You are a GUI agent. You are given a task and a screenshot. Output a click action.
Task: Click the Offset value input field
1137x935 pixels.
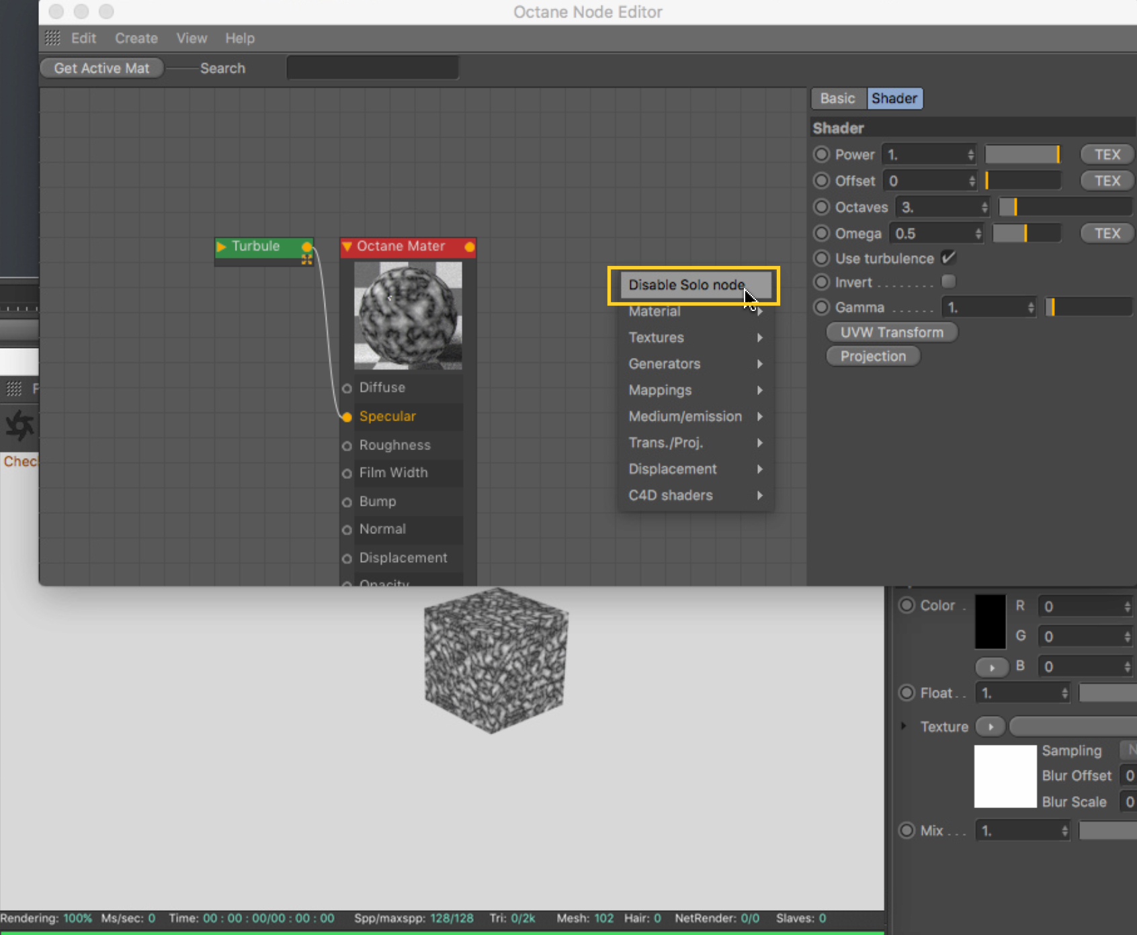[x=929, y=181]
